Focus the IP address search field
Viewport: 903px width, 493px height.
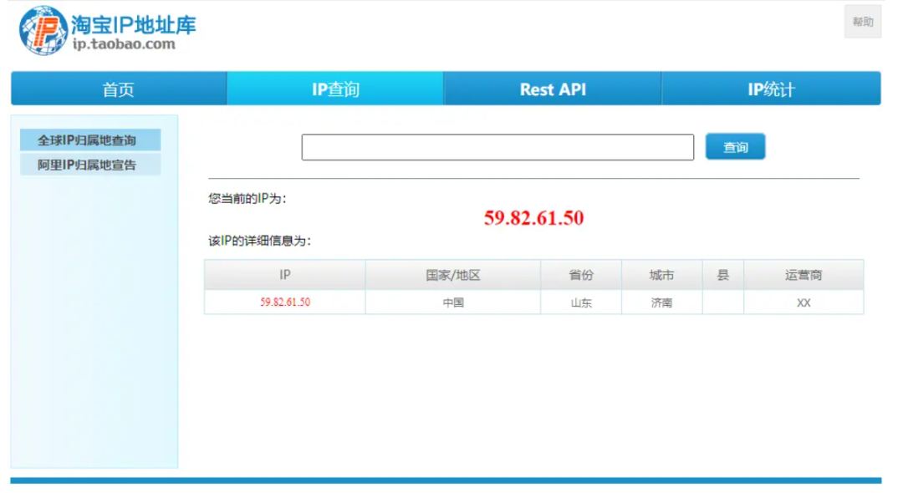(497, 147)
